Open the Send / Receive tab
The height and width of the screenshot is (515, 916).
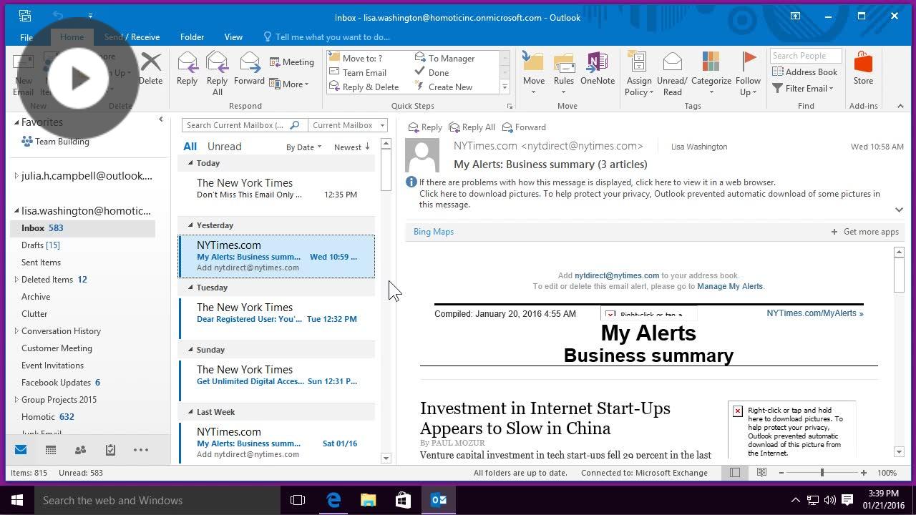coord(132,37)
